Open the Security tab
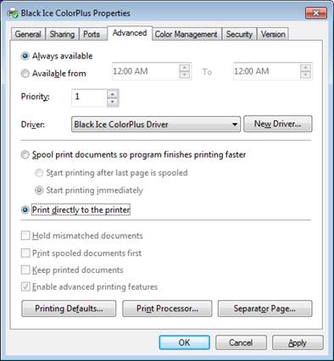 (239, 34)
